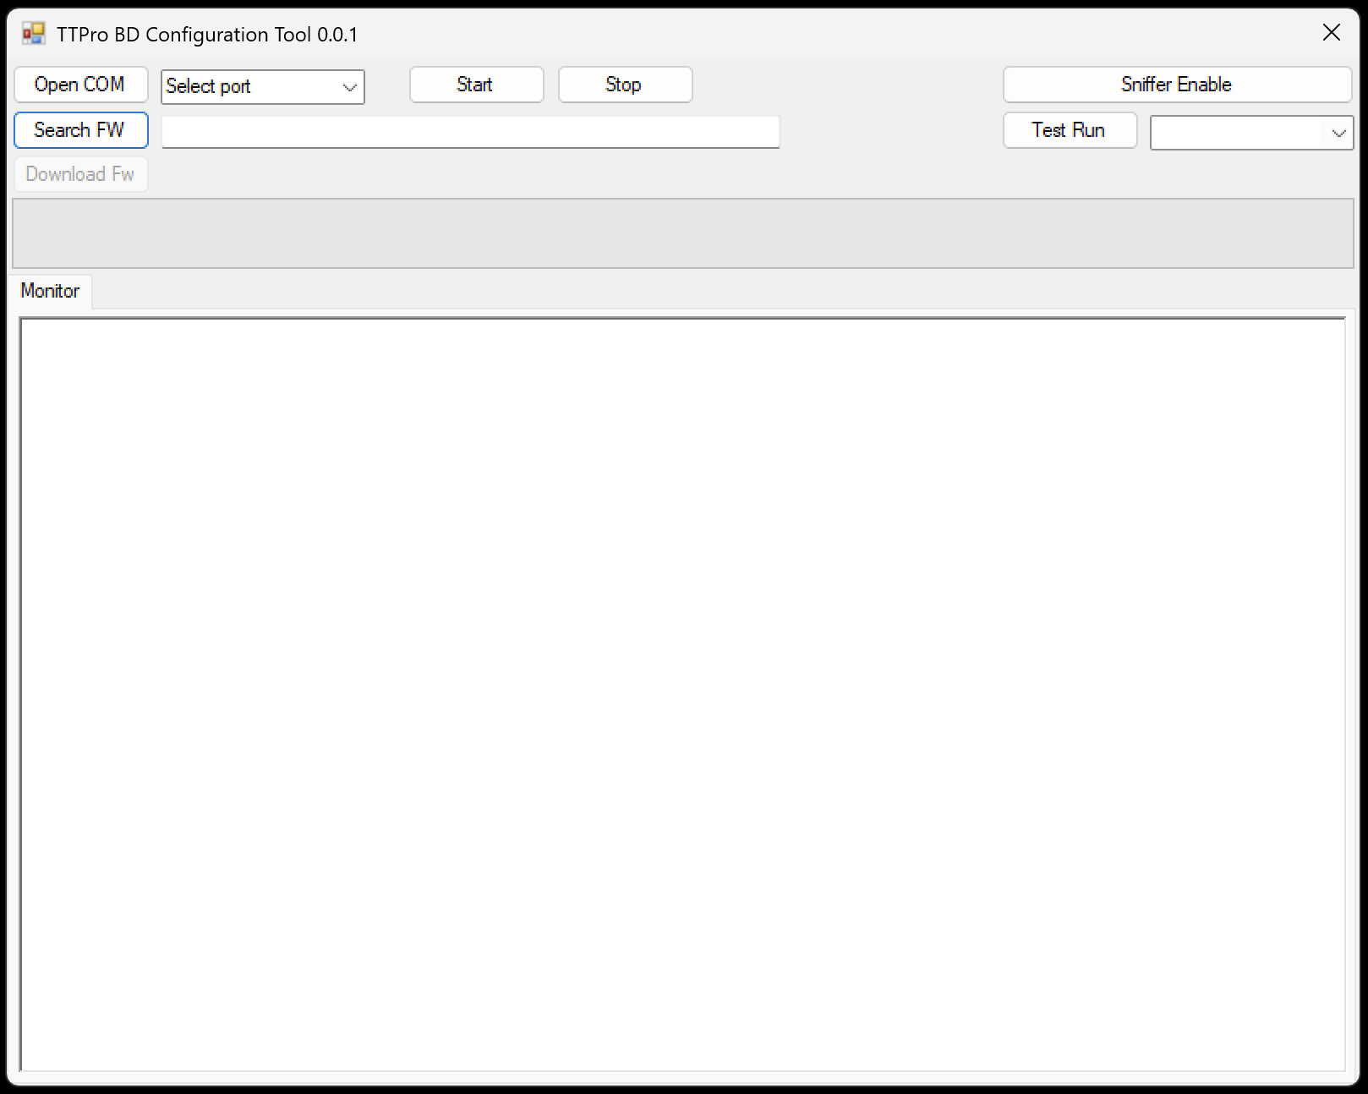Click the Search FW button

click(80, 130)
